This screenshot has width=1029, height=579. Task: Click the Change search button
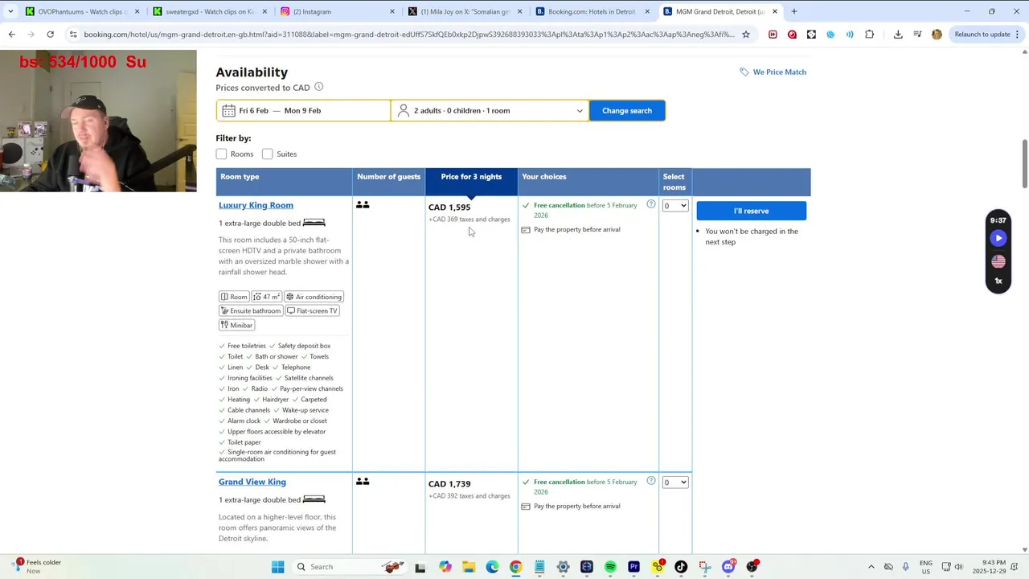click(x=627, y=110)
